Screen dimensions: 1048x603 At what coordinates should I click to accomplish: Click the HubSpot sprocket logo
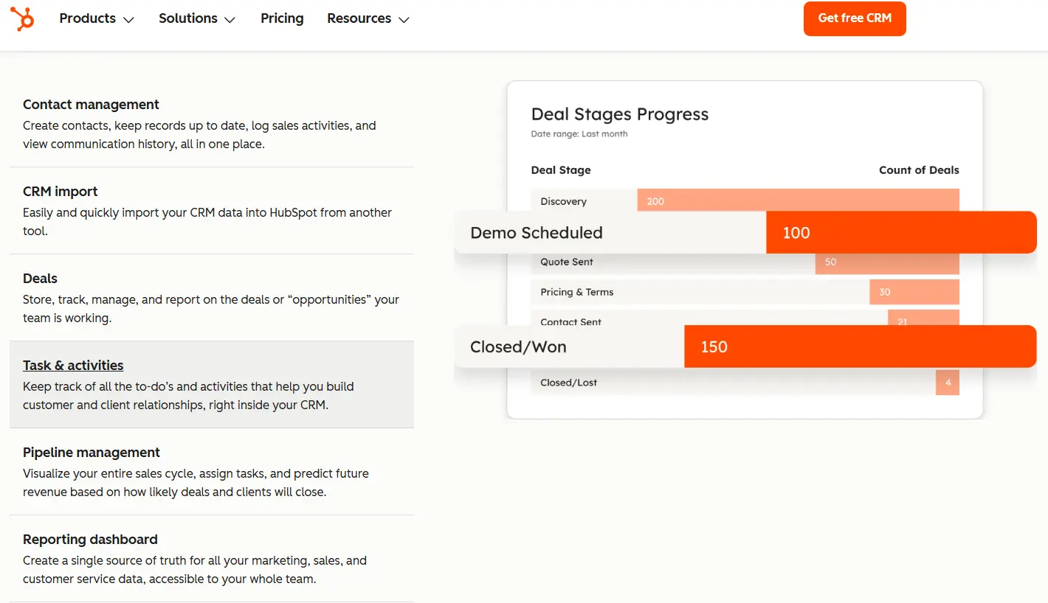click(23, 18)
